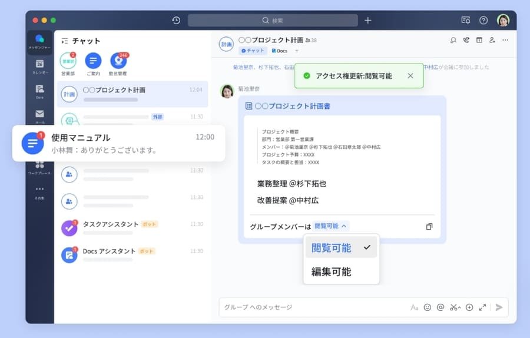Click the circled plus attachment icon
The height and width of the screenshot is (338, 530).
tap(469, 307)
